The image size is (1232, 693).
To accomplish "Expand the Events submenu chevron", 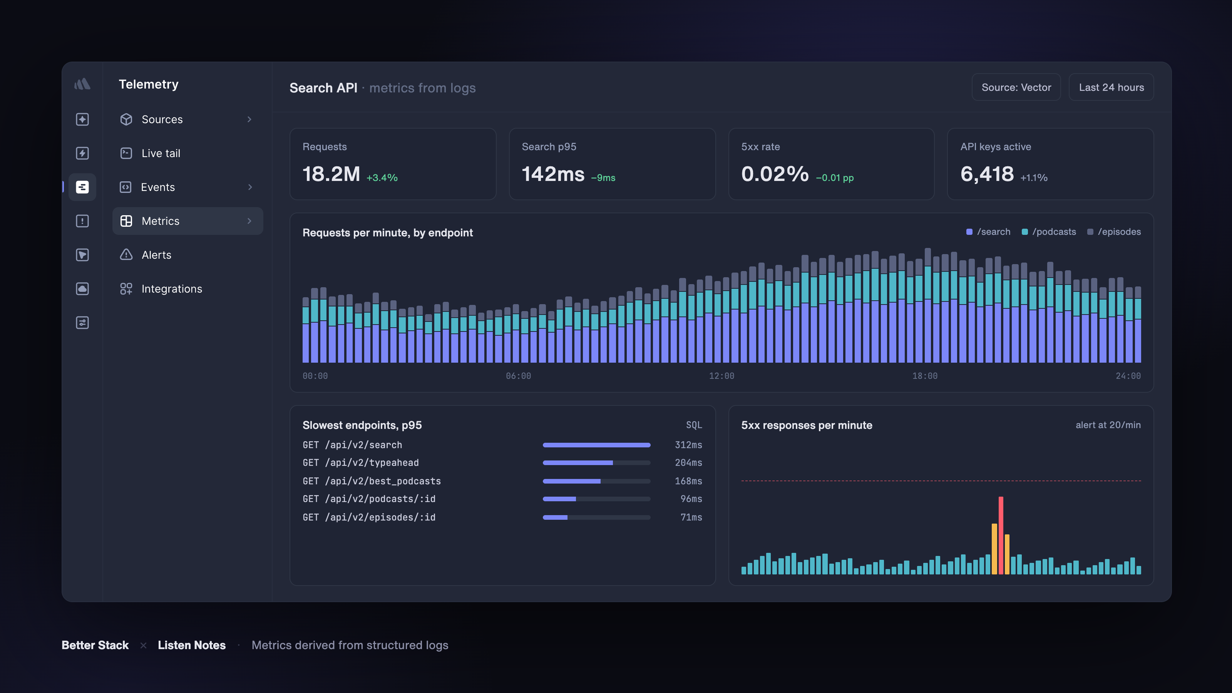I will [x=249, y=187].
